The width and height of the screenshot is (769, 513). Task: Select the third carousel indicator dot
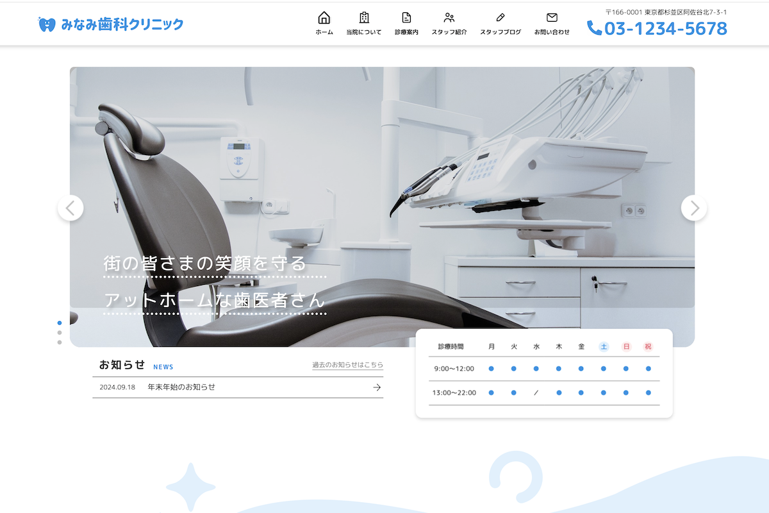(60, 342)
